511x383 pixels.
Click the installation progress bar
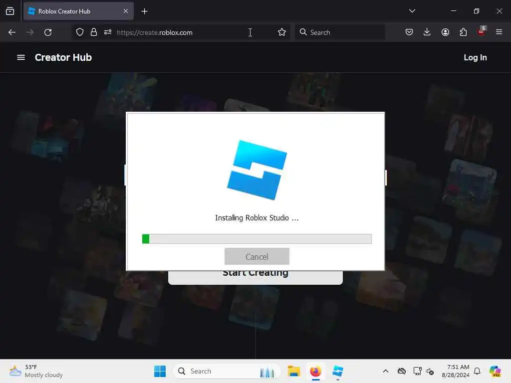(x=257, y=239)
